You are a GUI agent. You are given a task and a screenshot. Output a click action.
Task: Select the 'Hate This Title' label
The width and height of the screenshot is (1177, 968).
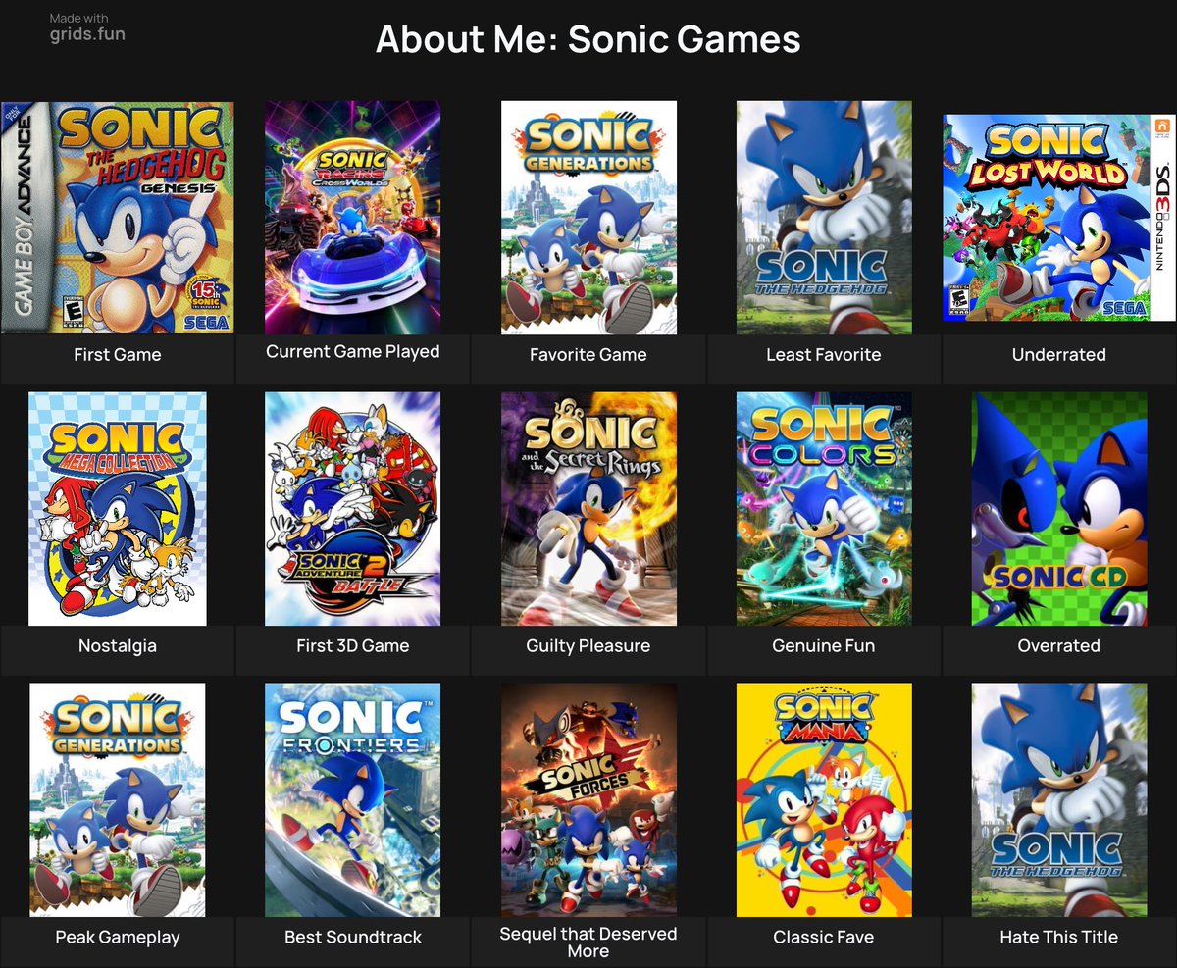point(1059,938)
